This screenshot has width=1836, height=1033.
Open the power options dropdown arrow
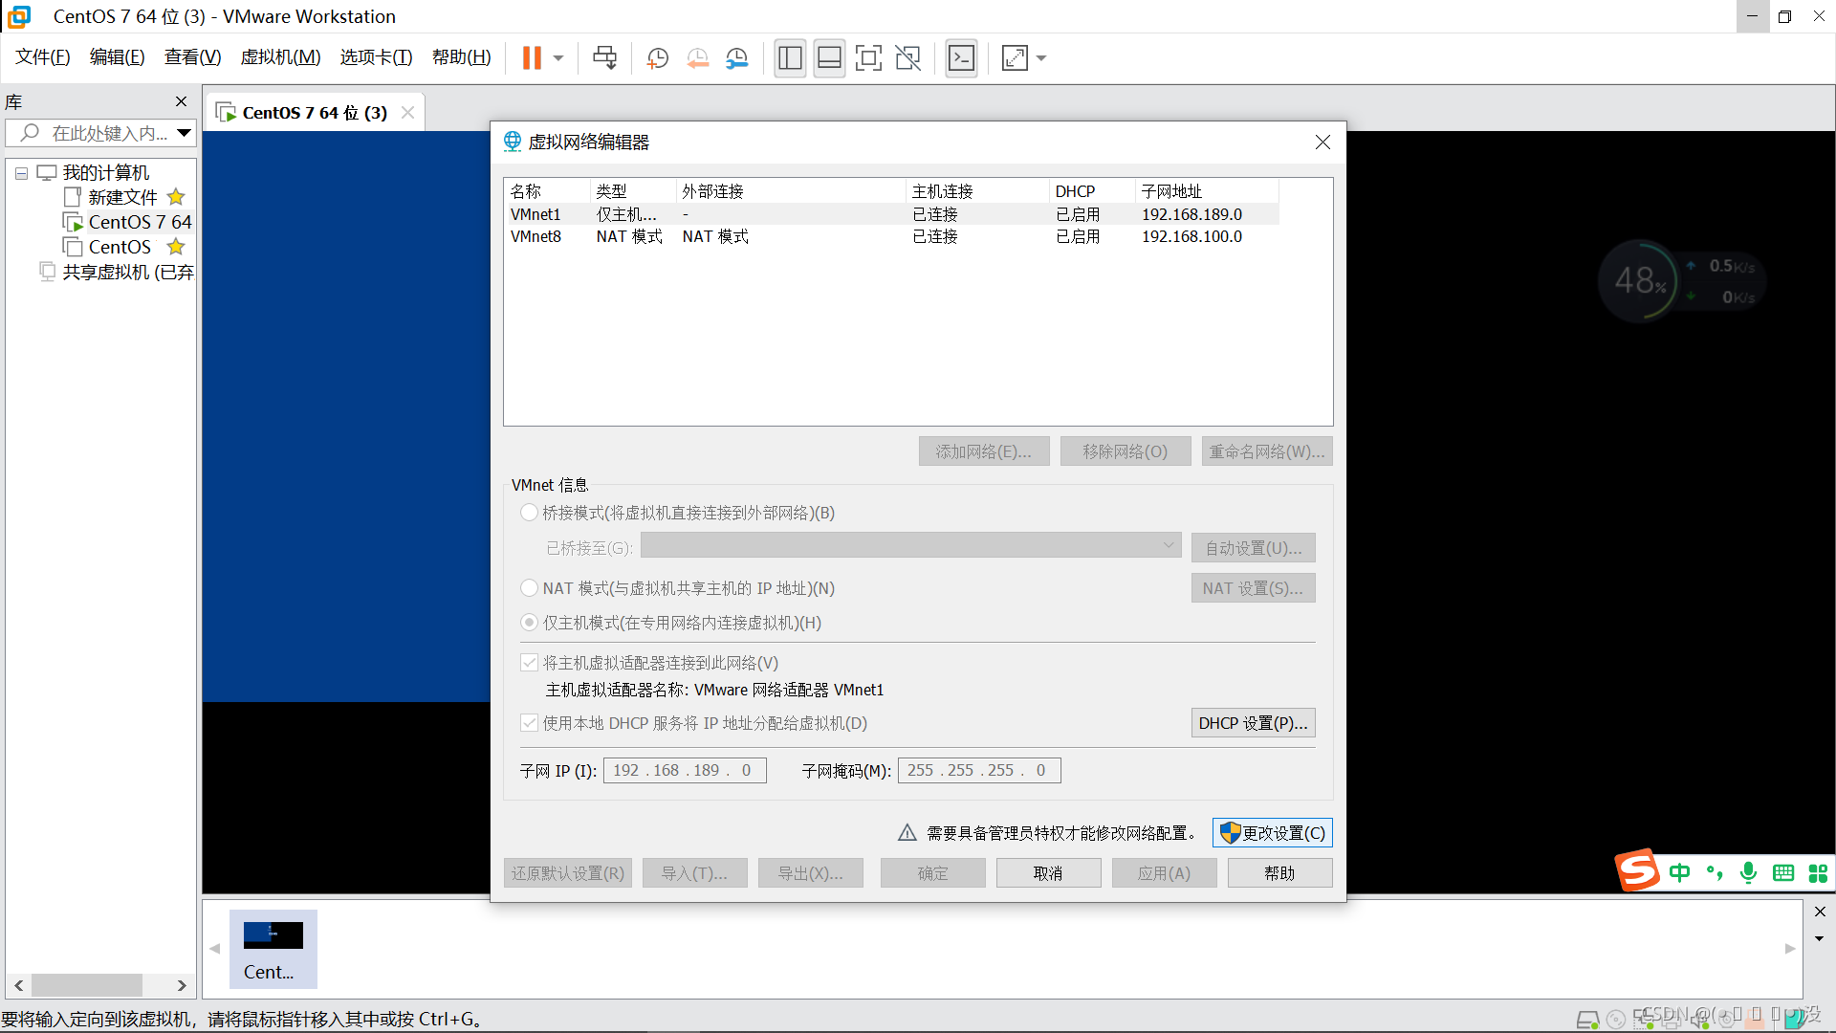pyautogui.click(x=558, y=58)
